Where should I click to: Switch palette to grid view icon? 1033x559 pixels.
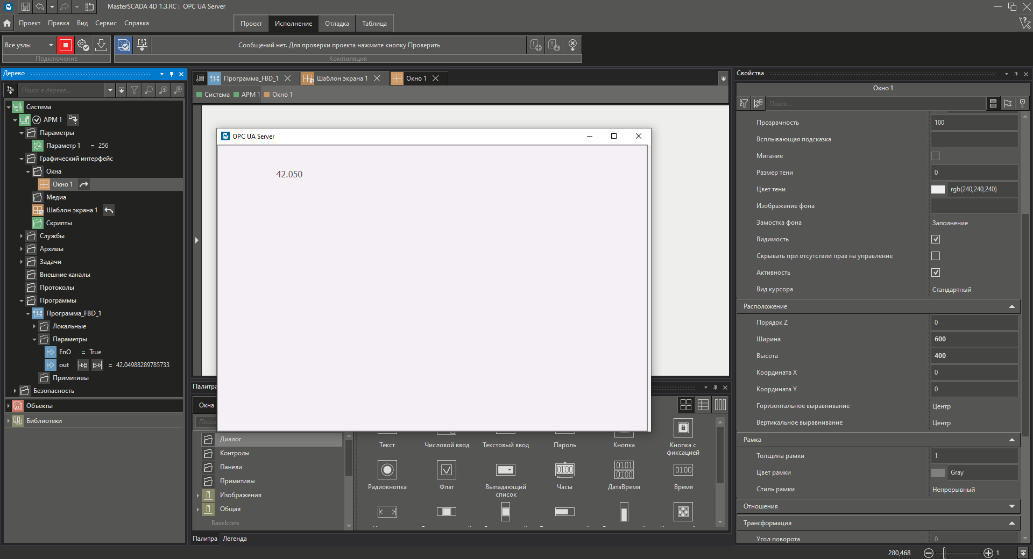(x=685, y=405)
